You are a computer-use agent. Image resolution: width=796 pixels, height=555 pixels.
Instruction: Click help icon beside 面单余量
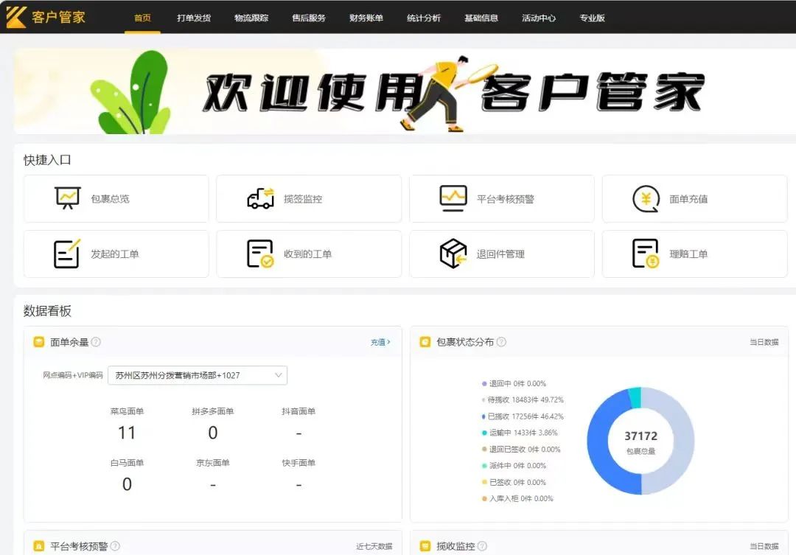click(96, 342)
